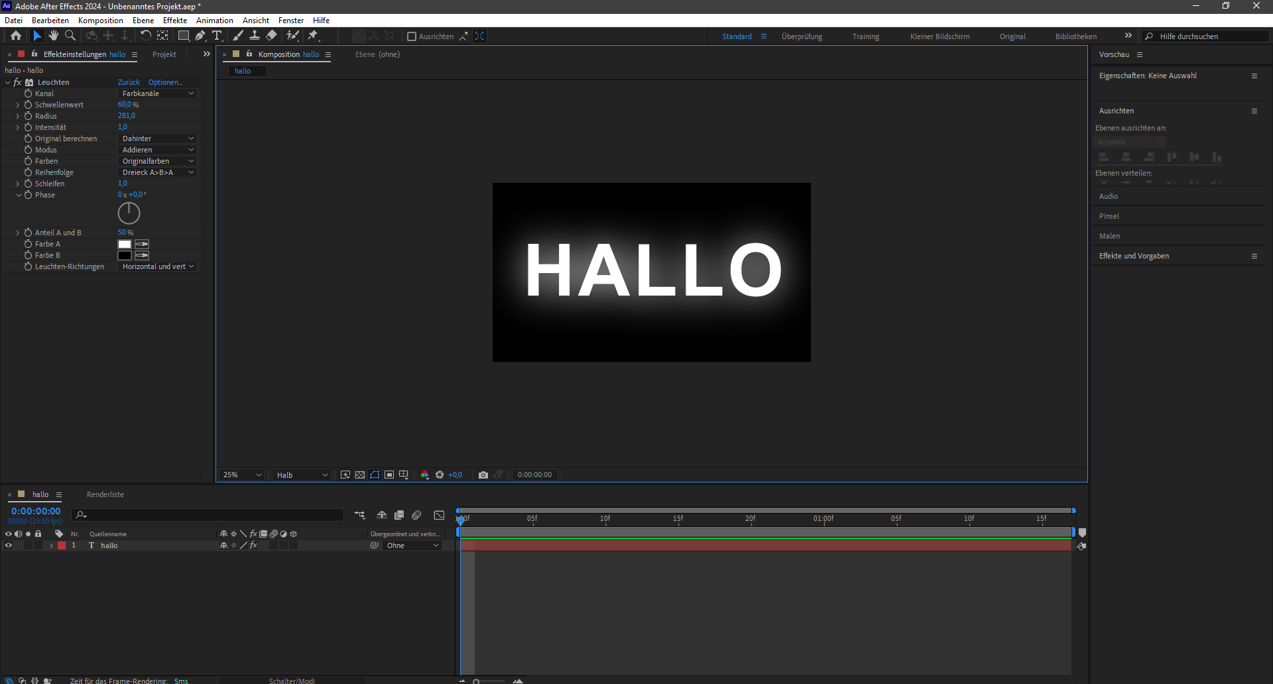Image resolution: width=1273 pixels, height=684 pixels.
Task: Click Zurück to reset Leuchten effect
Action: coord(129,82)
